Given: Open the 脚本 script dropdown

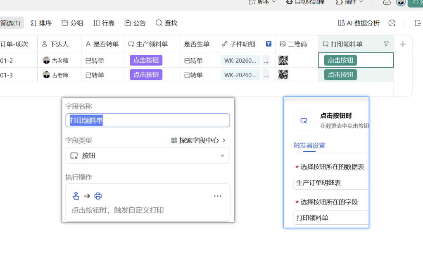Looking at the screenshot, I should click(x=262, y=2).
